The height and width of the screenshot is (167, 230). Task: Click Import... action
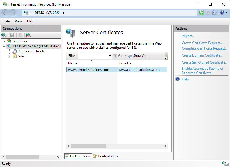188,36
